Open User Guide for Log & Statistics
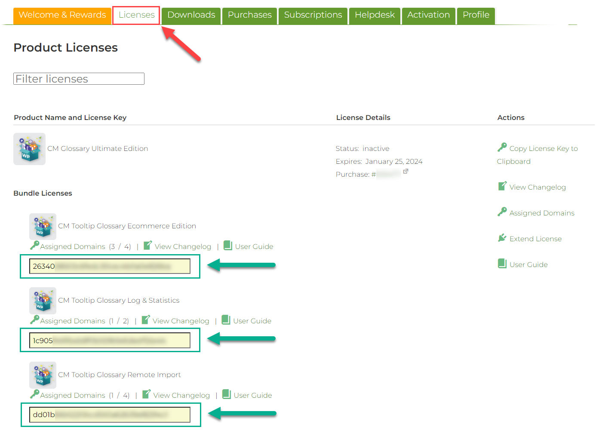The image size is (602, 430). 252,321
